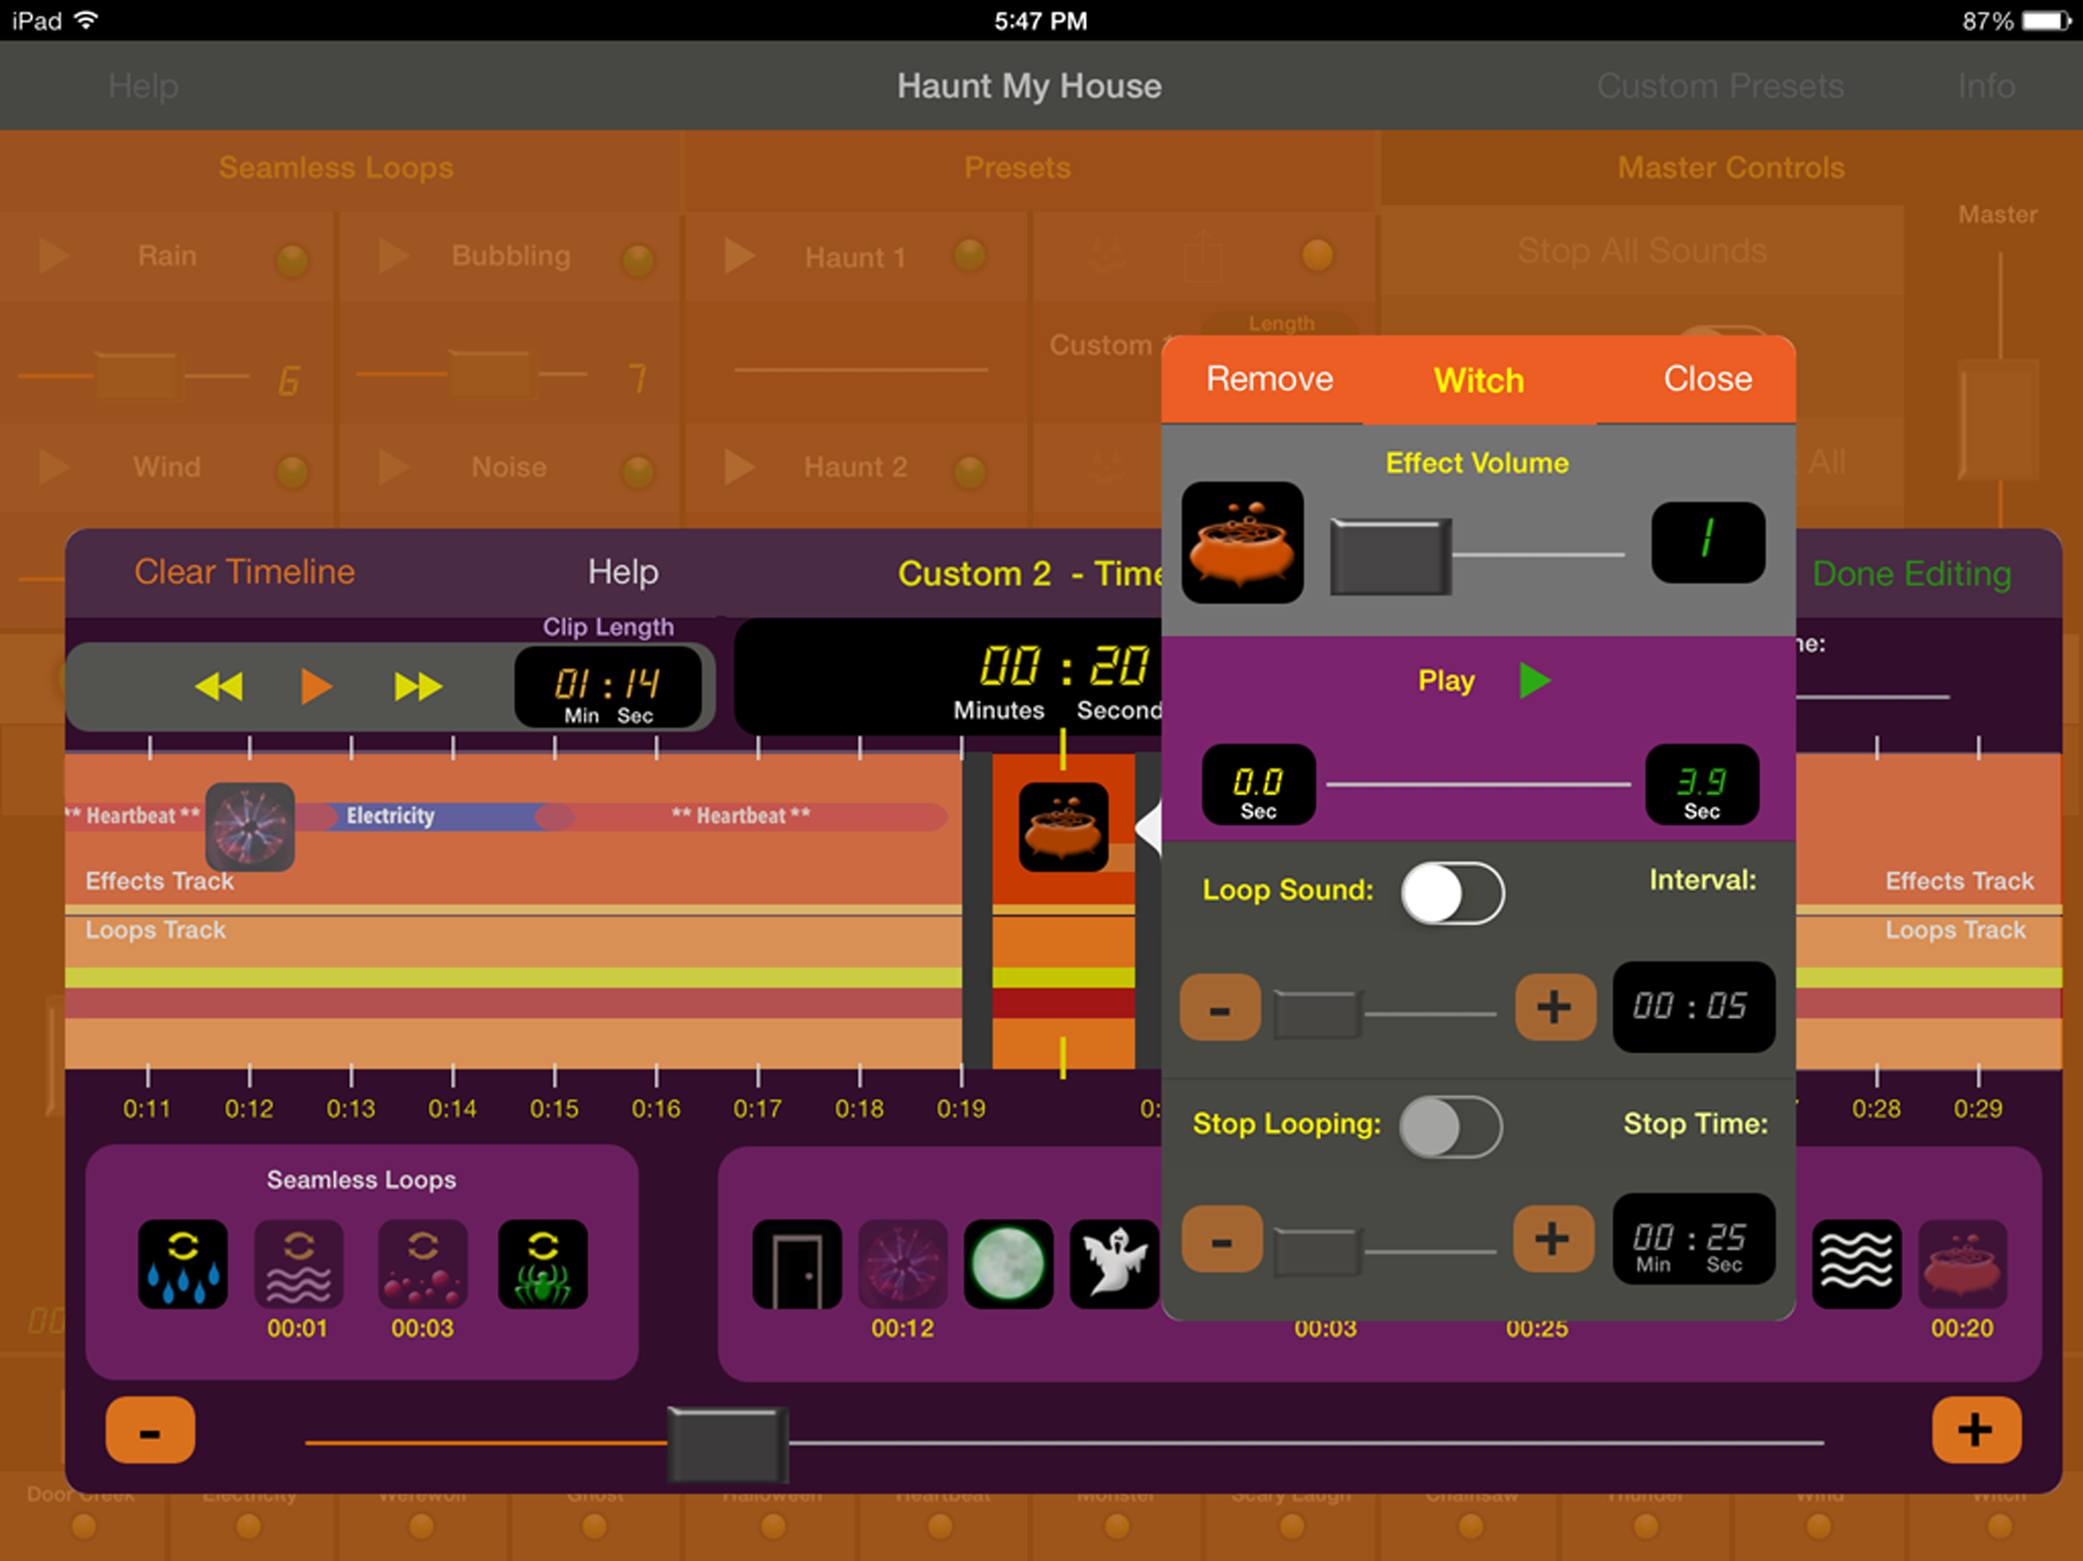Play the Rain seamless loop
2083x1561 pixels.
tap(53, 255)
